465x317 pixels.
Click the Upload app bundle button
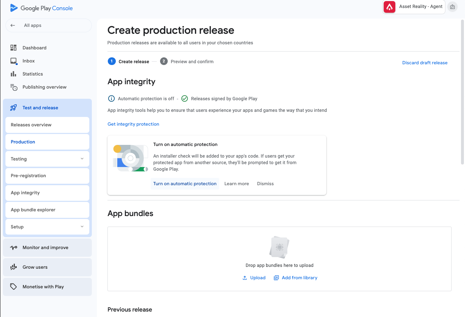tap(254, 278)
